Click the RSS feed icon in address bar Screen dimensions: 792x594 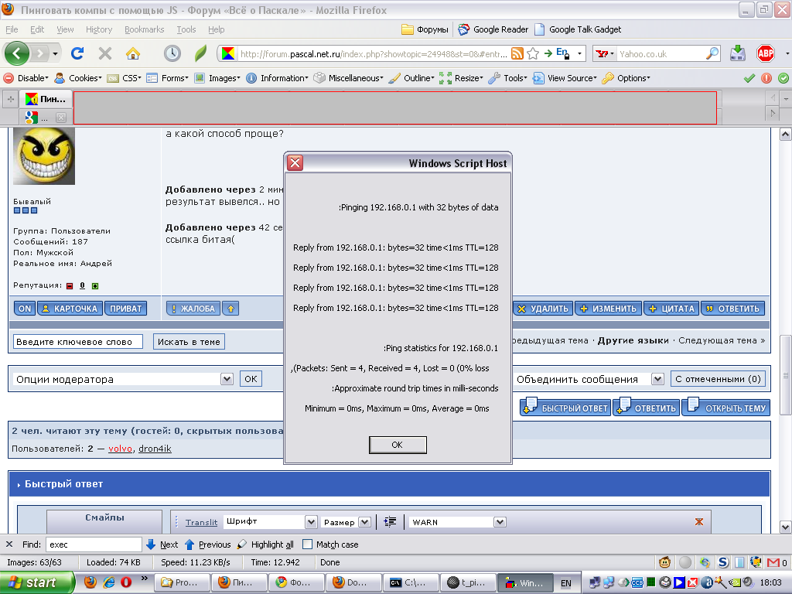[517, 54]
